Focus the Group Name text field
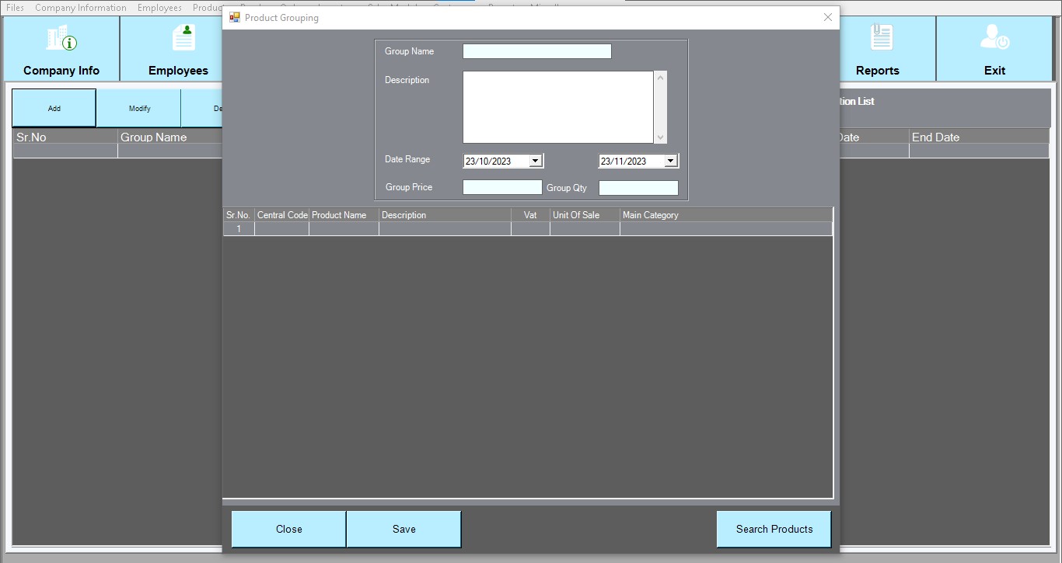Screen dimensions: 1062x563 pos(536,51)
